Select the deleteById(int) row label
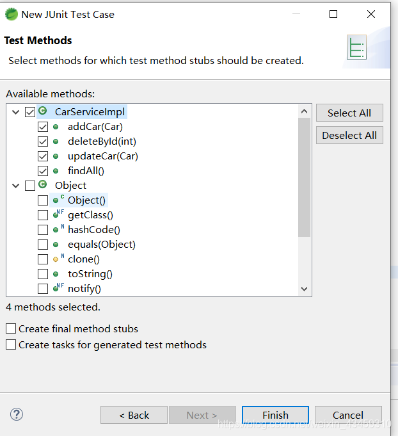398x436 pixels. coord(102,141)
